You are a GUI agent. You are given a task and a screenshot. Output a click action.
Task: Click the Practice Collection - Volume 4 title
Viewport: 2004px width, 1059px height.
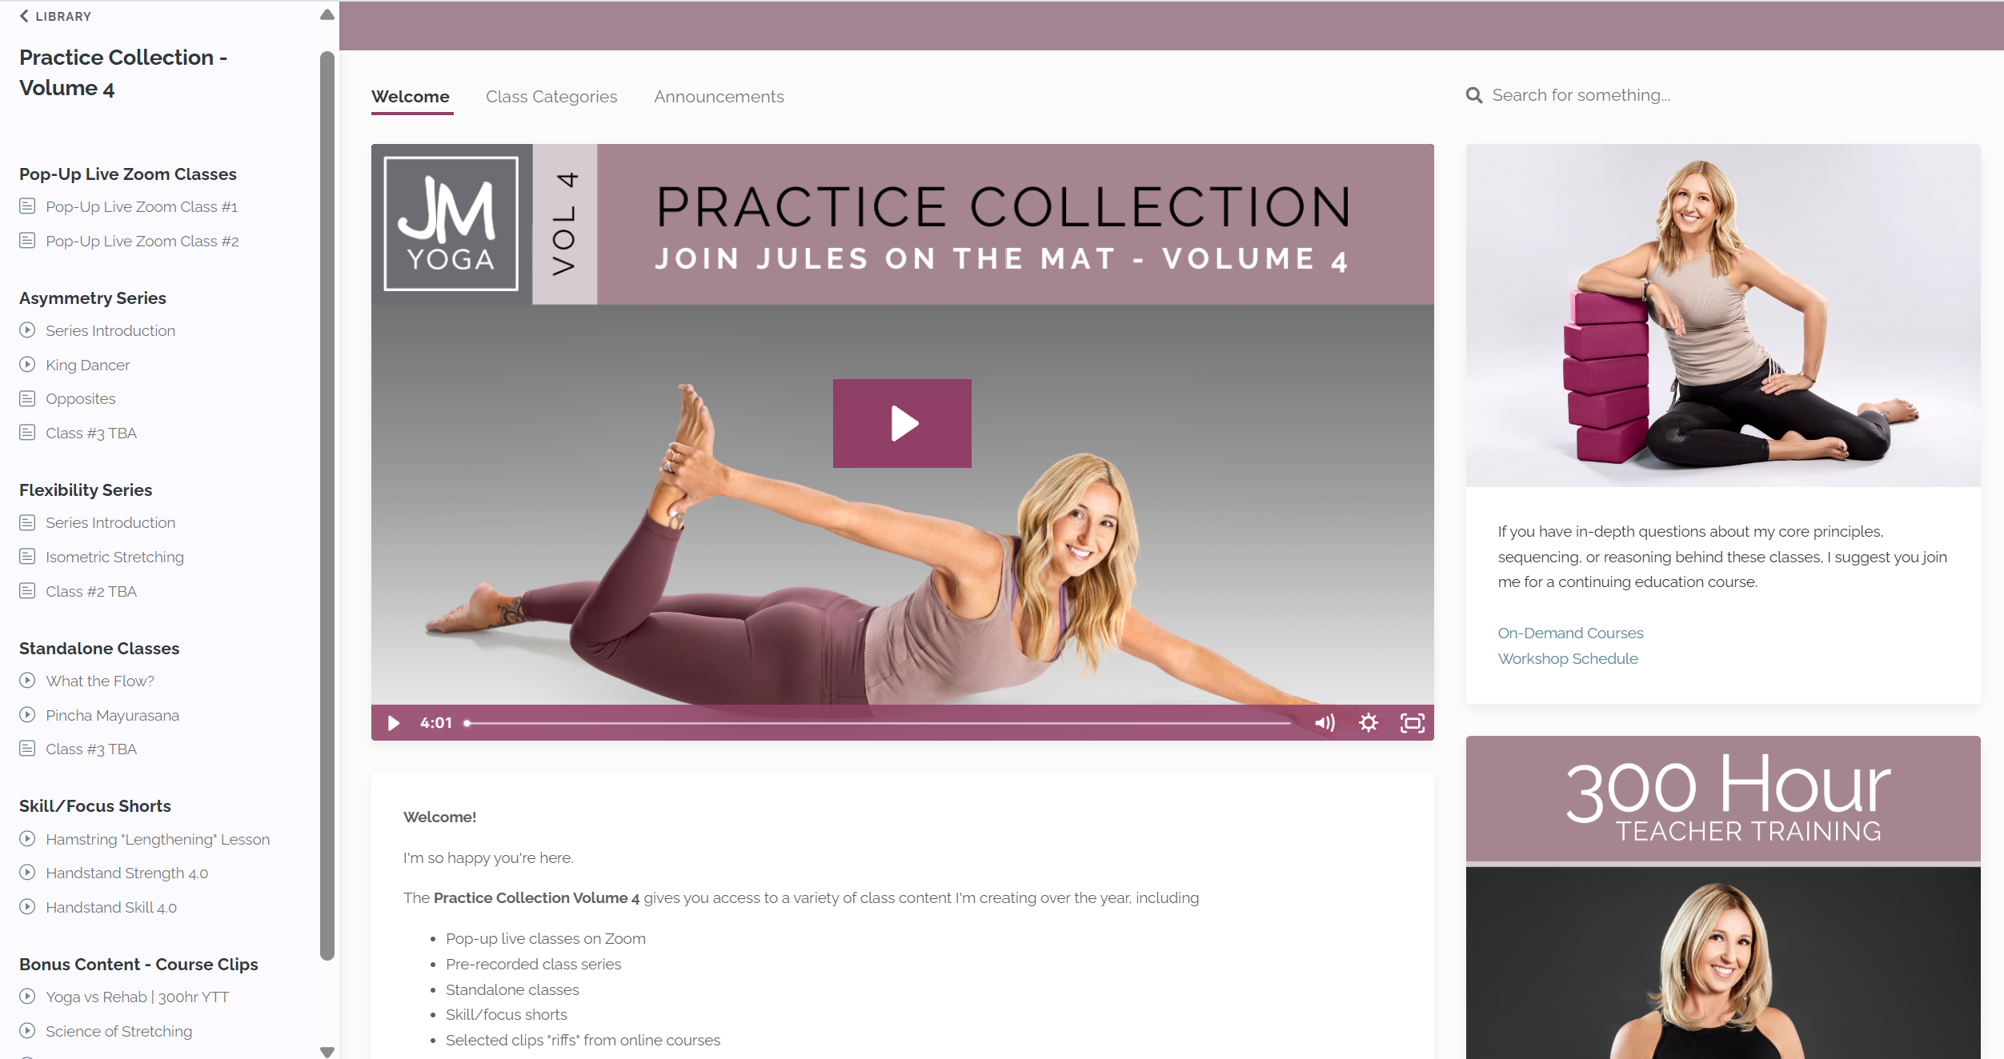[123, 73]
